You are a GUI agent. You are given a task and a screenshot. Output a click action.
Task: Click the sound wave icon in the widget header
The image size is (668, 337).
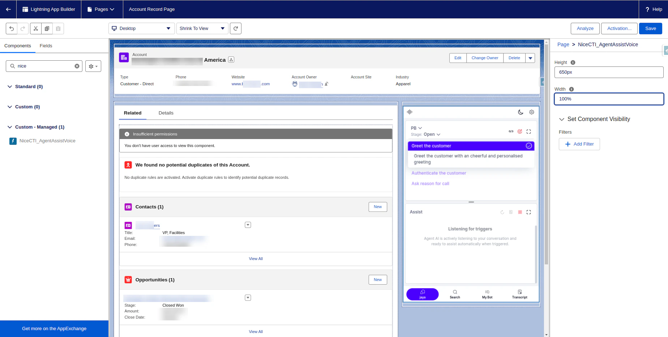tap(410, 112)
